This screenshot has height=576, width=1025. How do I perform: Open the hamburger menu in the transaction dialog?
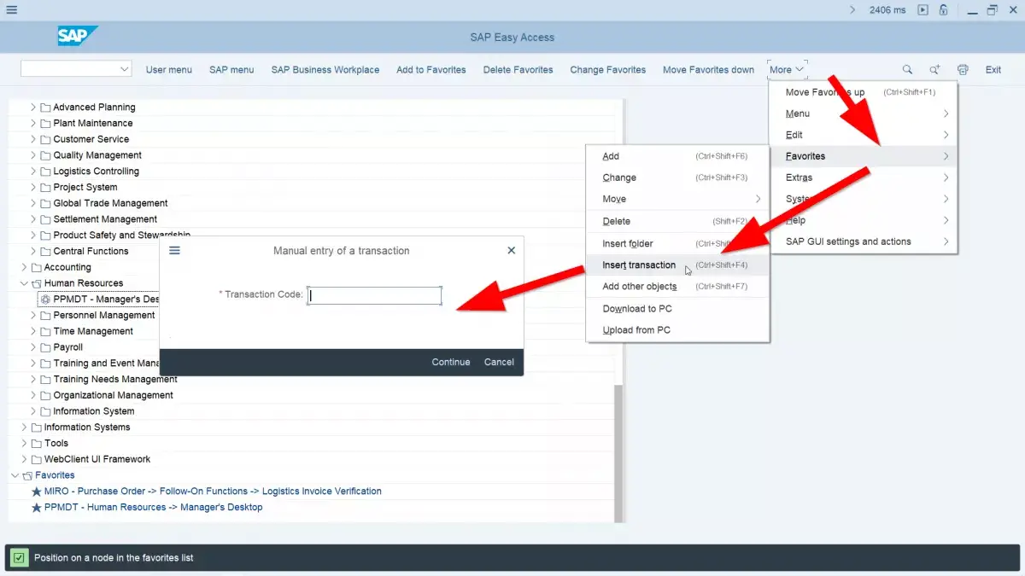click(x=175, y=251)
